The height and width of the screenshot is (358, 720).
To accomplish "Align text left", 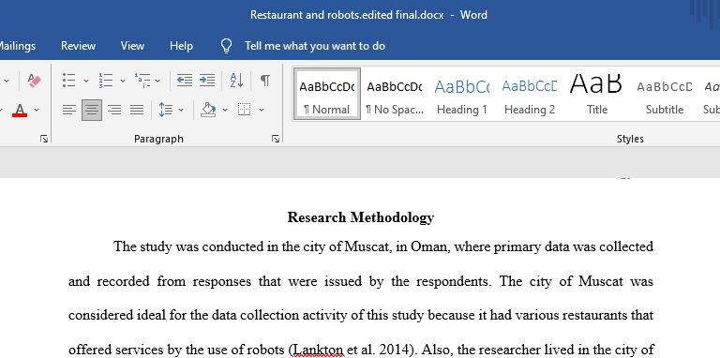I will point(69,110).
